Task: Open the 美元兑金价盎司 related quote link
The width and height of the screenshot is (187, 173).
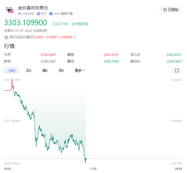Action: click(x=22, y=37)
